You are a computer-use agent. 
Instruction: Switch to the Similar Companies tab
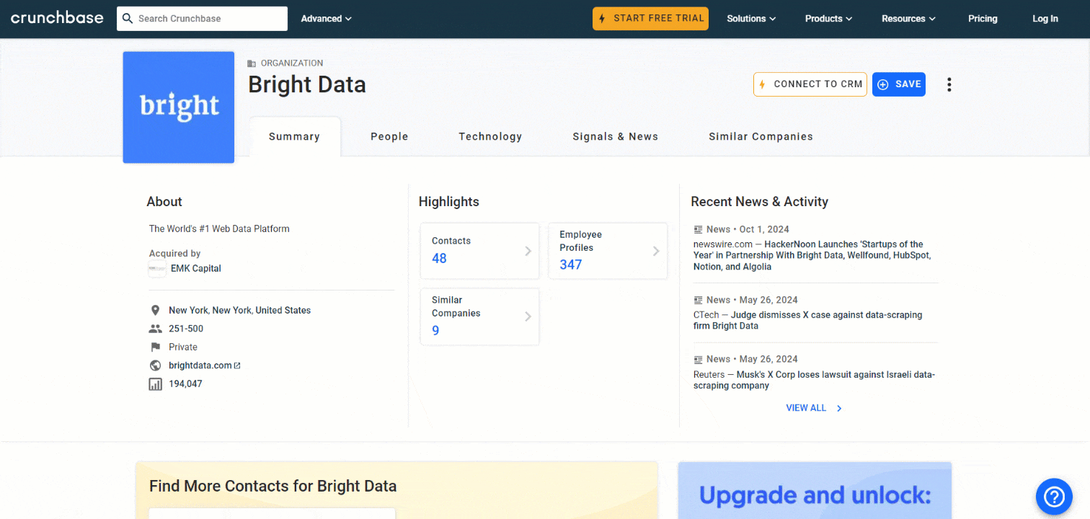(x=761, y=136)
